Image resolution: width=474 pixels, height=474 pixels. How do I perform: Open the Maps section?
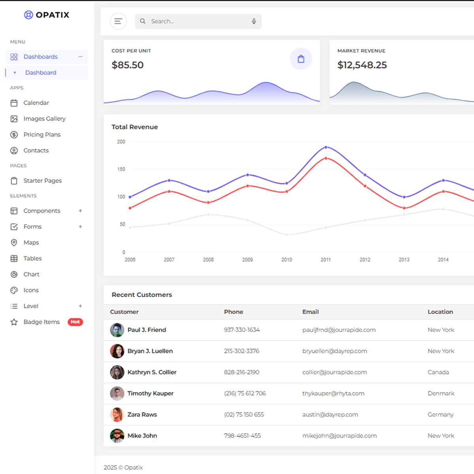pos(31,243)
